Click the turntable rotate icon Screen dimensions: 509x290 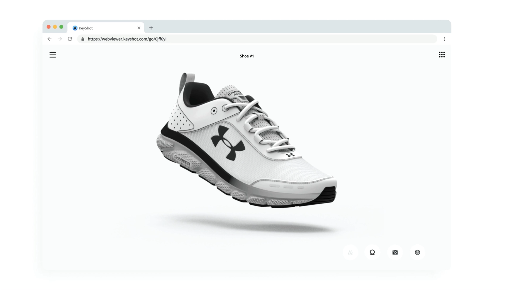tap(372, 252)
